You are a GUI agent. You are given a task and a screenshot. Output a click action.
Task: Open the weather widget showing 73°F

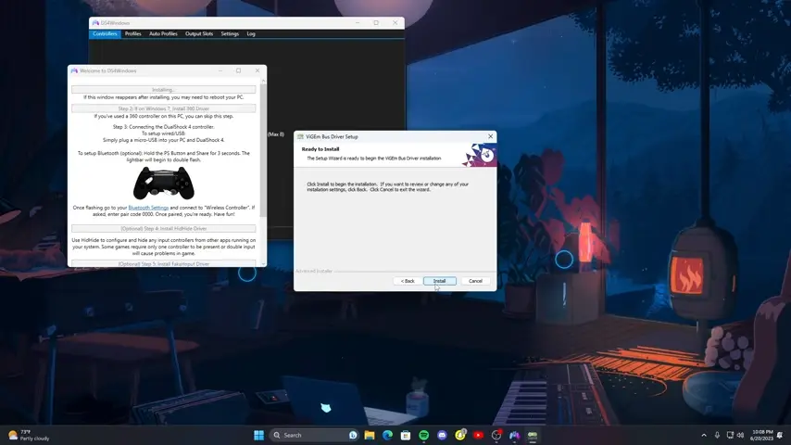pos(29,435)
